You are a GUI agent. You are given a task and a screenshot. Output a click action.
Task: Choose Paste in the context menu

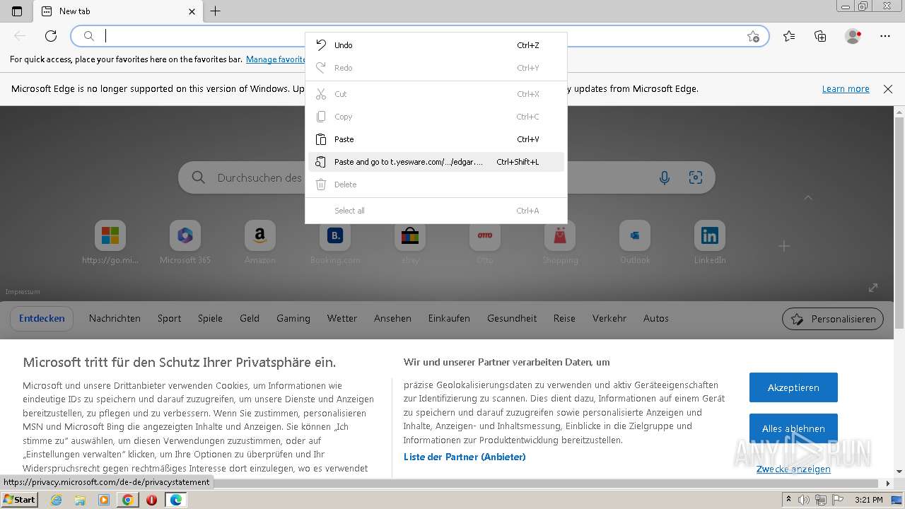click(x=436, y=139)
